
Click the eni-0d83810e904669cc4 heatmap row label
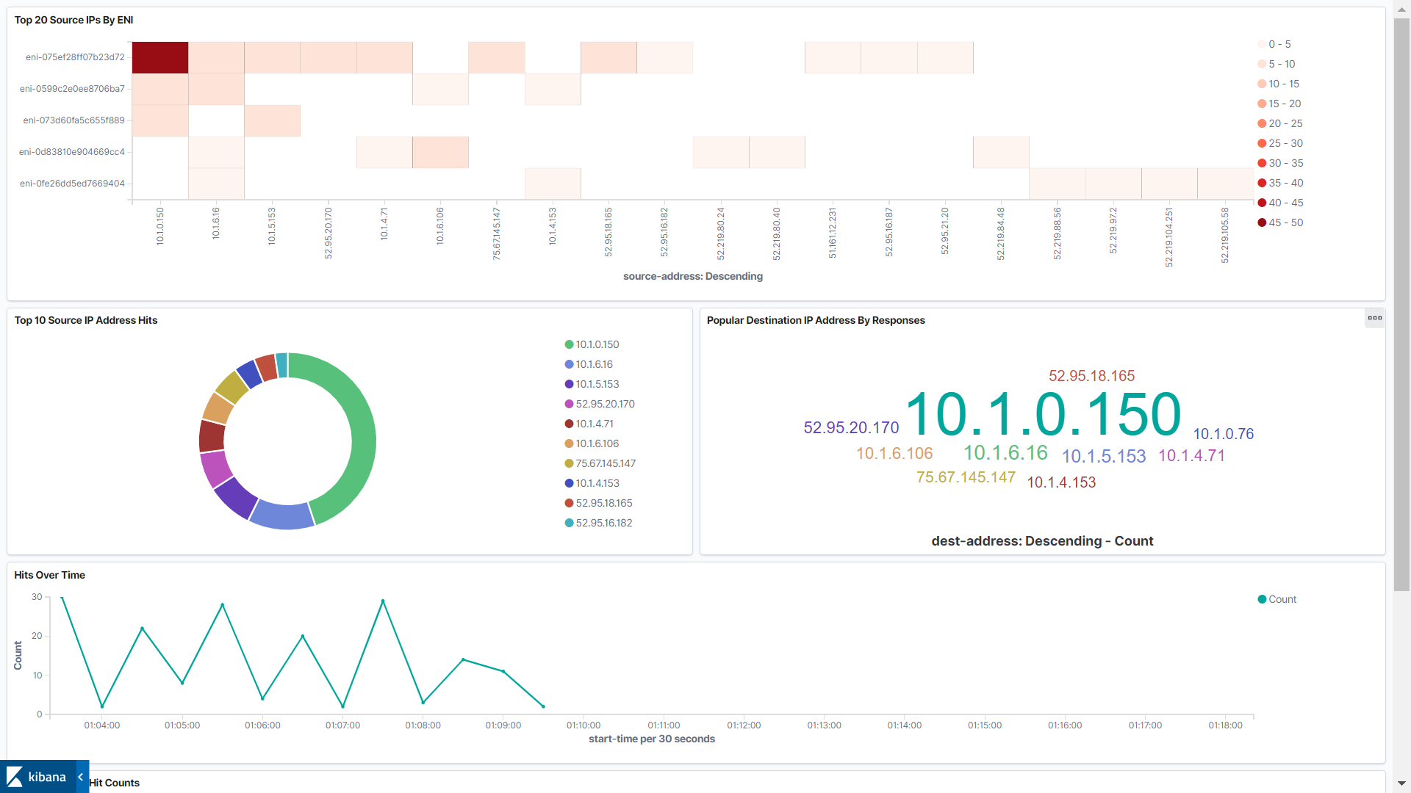[x=72, y=152]
